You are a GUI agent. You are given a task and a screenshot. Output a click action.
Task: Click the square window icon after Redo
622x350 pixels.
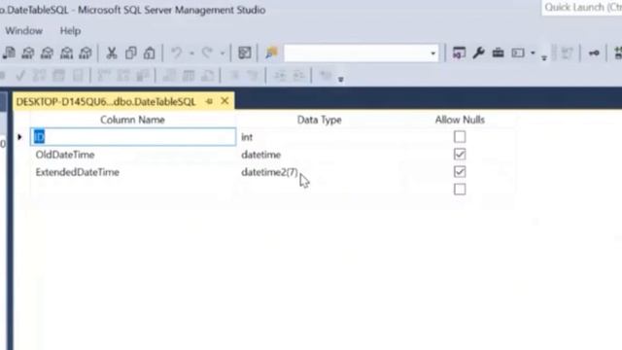(x=244, y=52)
